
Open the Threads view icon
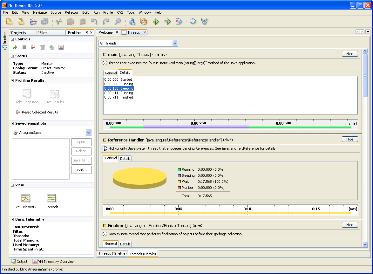click(x=51, y=198)
